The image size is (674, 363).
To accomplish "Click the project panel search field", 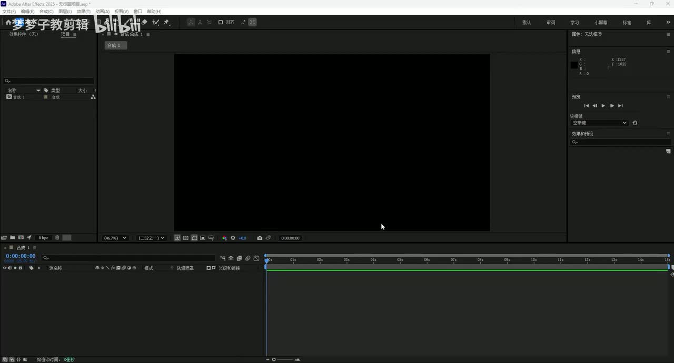I will (49, 81).
